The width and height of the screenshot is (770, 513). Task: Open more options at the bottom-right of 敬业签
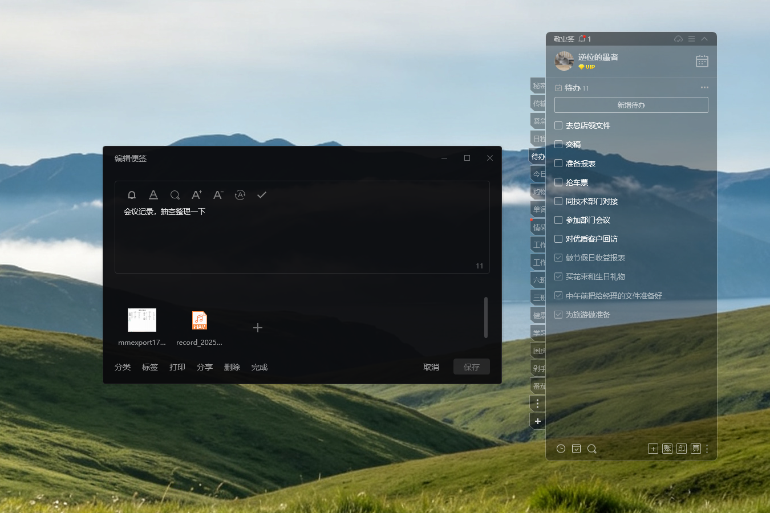pyautogui.click(x=707, y=449)
